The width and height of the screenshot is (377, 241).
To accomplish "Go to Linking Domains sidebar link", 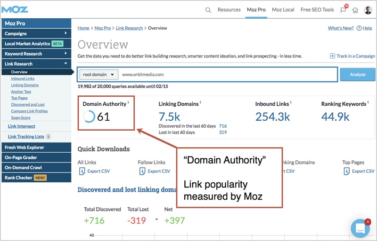I will (x=25, y=85).
